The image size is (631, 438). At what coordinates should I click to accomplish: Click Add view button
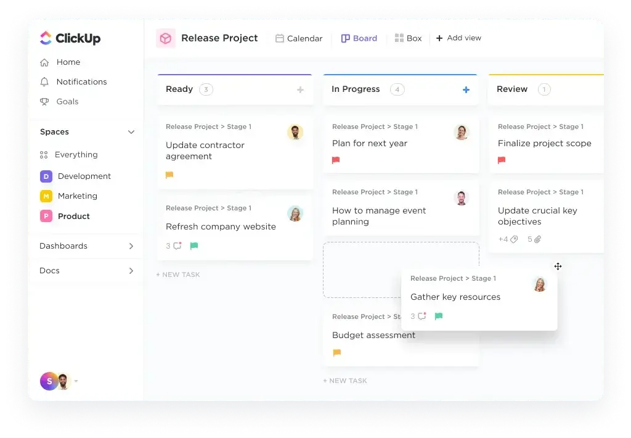pyautogui.click(x=458, y=38)
